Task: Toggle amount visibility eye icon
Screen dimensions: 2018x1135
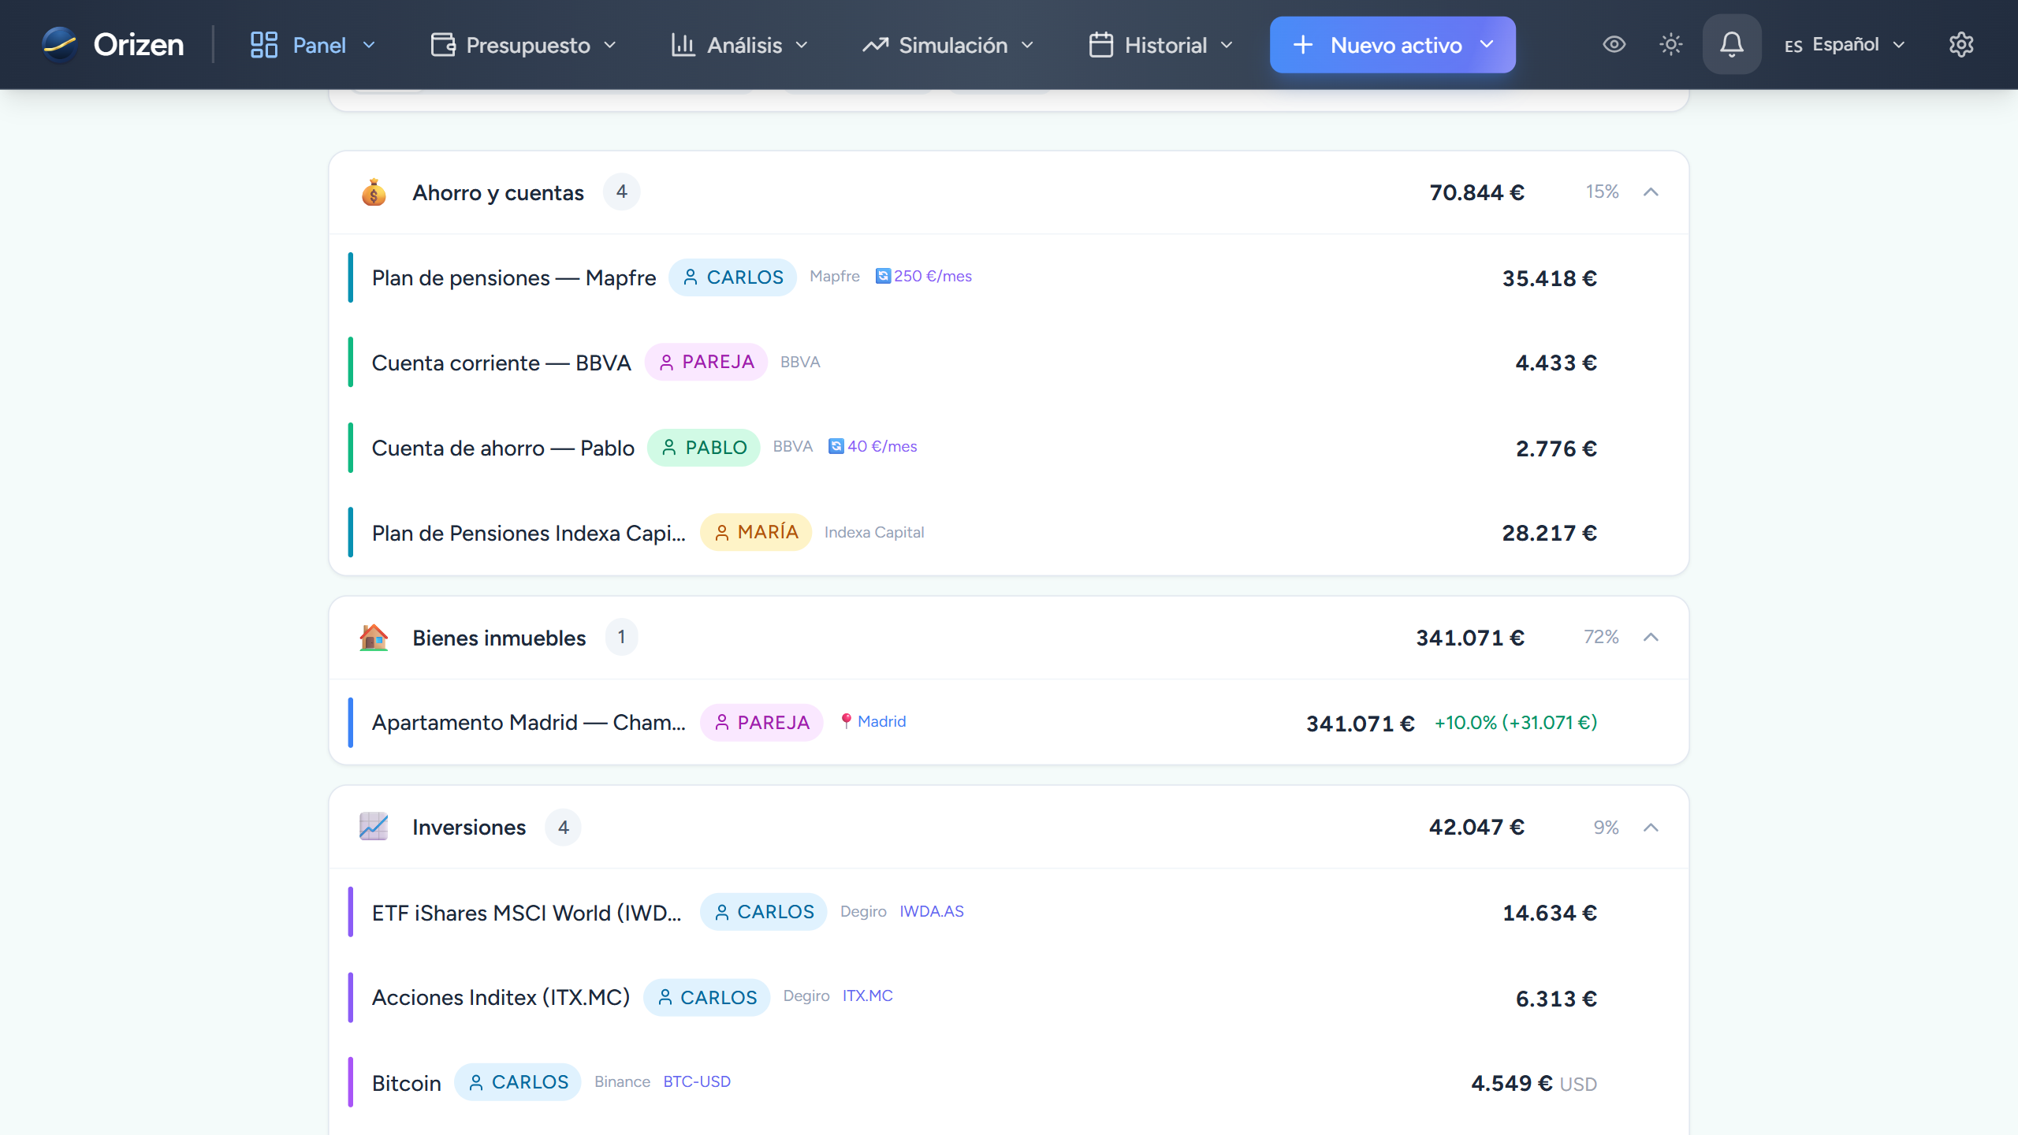Action: [x=1614, y=44]
